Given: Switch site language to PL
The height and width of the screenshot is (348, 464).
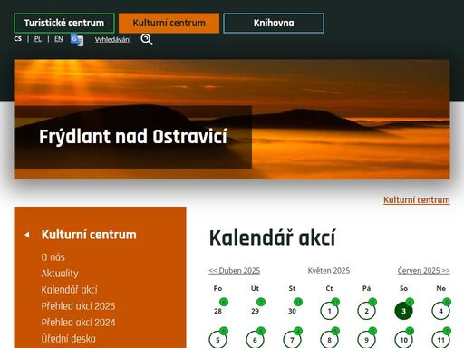Looking at the screenshot, I should 38,39.
